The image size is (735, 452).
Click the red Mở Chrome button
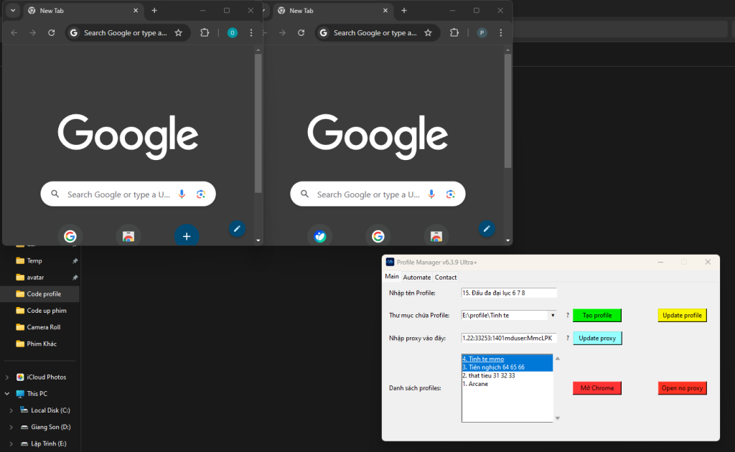597,388
